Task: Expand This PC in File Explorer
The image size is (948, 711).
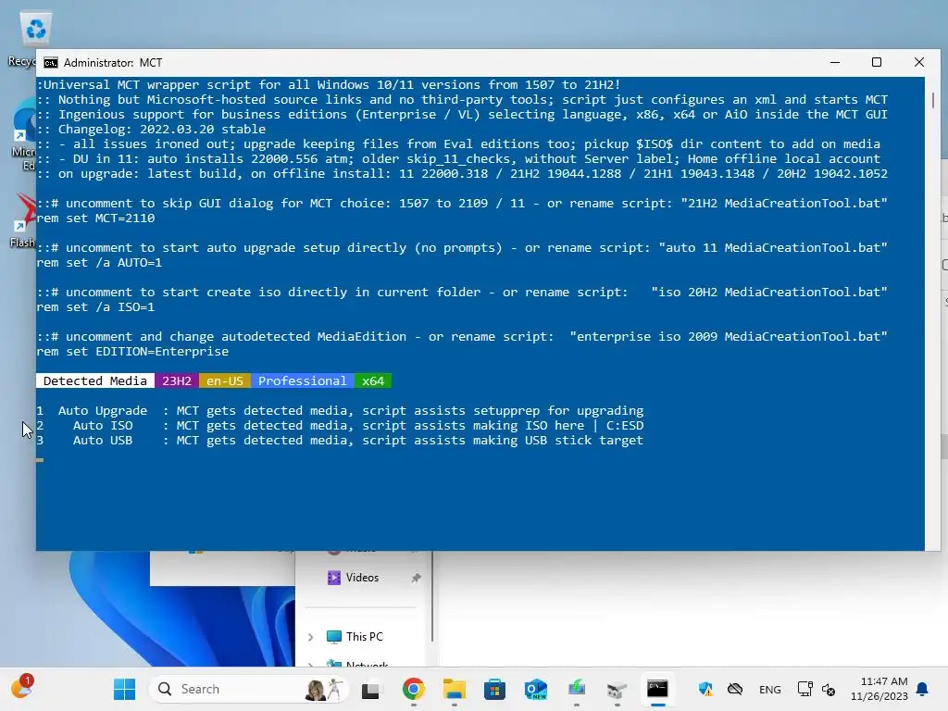Action: (x=311, y=637)
